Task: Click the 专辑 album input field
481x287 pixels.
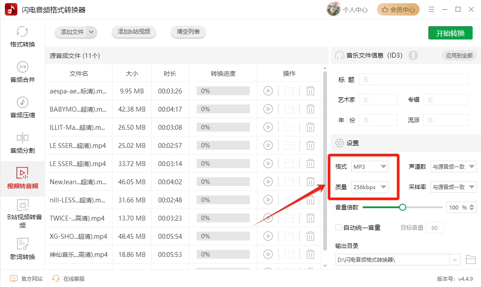Action: (x=446, y=100)
